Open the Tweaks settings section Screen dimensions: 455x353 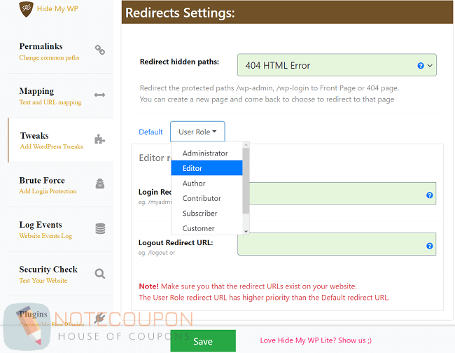point(61,140)
